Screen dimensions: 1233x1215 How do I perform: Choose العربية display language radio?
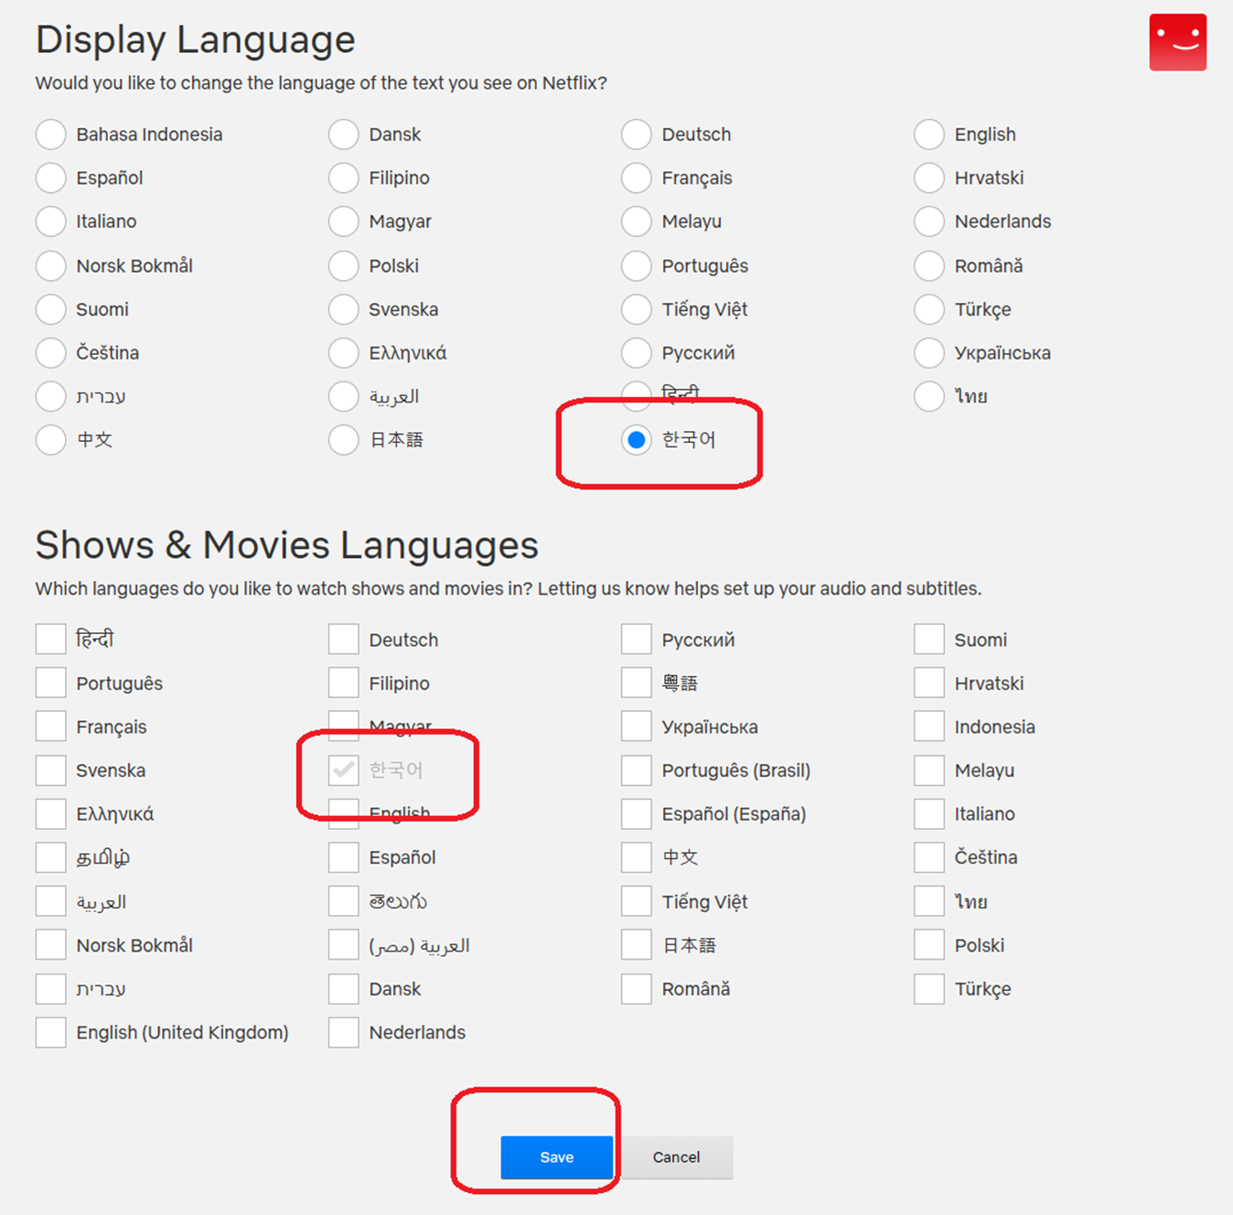343,396
